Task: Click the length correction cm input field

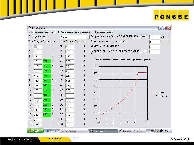Action: point(154,42)
